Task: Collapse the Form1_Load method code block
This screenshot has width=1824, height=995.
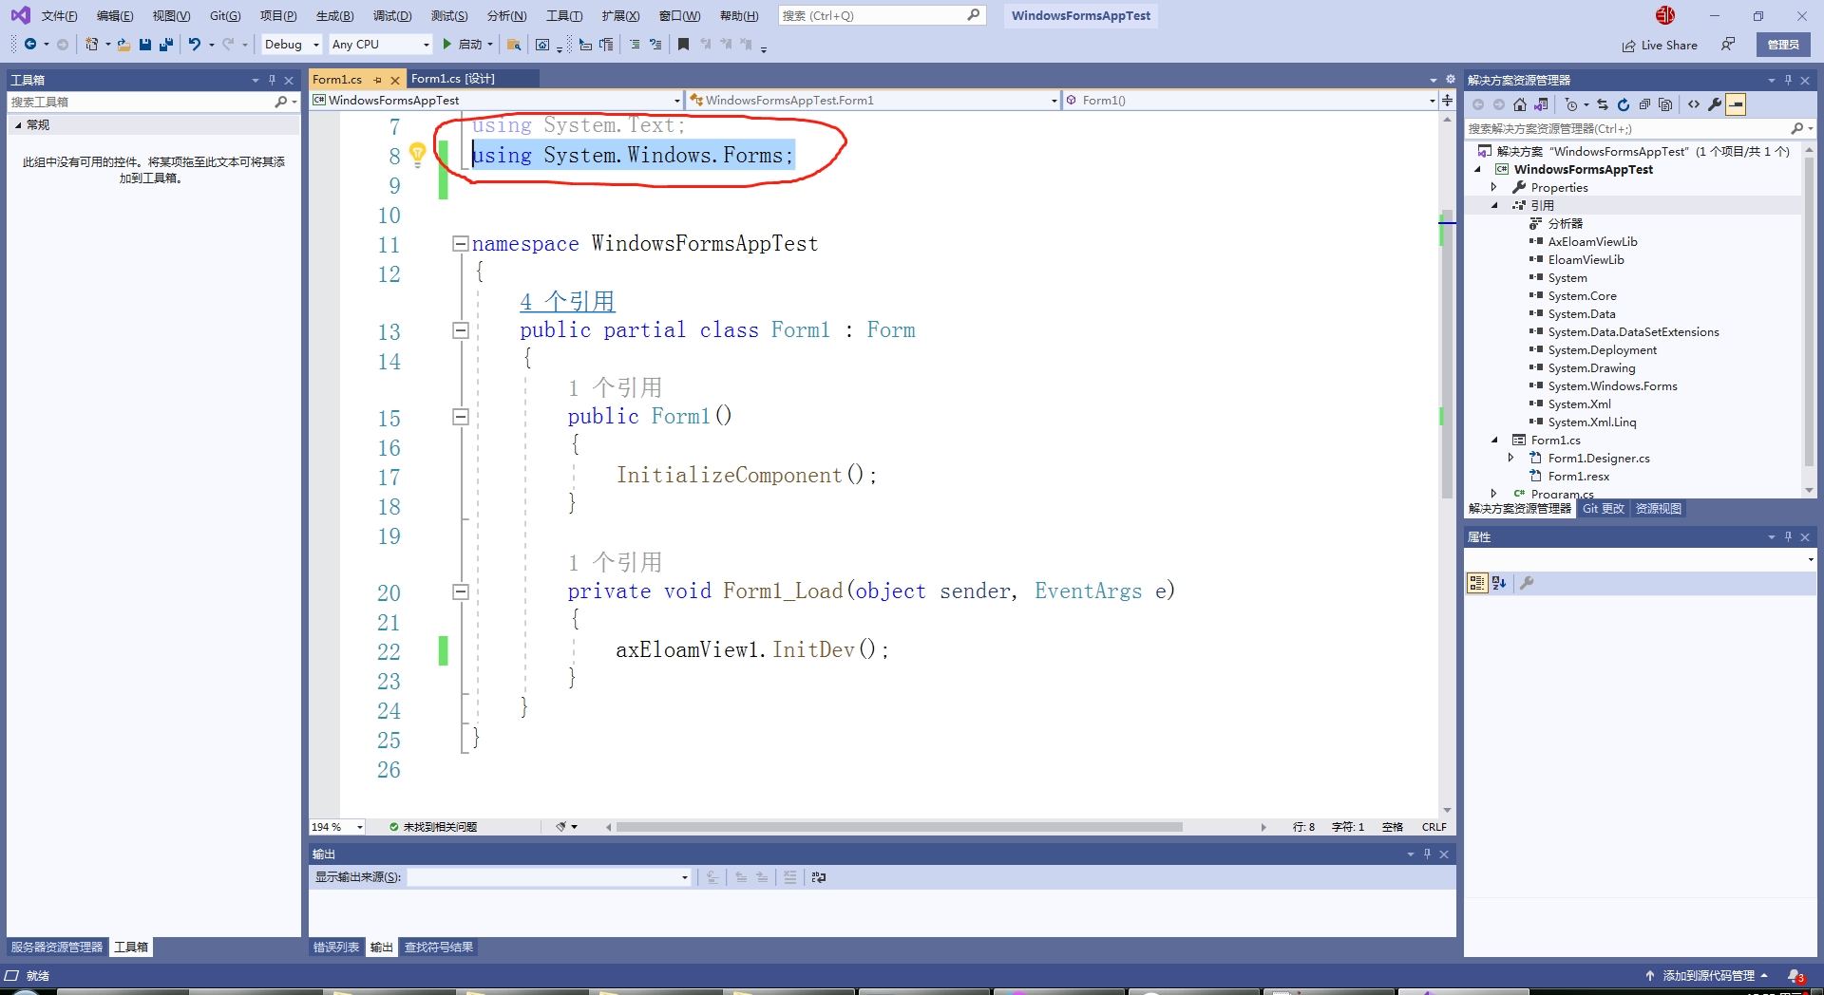Action: pyautogui.click(x=461, y=591)
